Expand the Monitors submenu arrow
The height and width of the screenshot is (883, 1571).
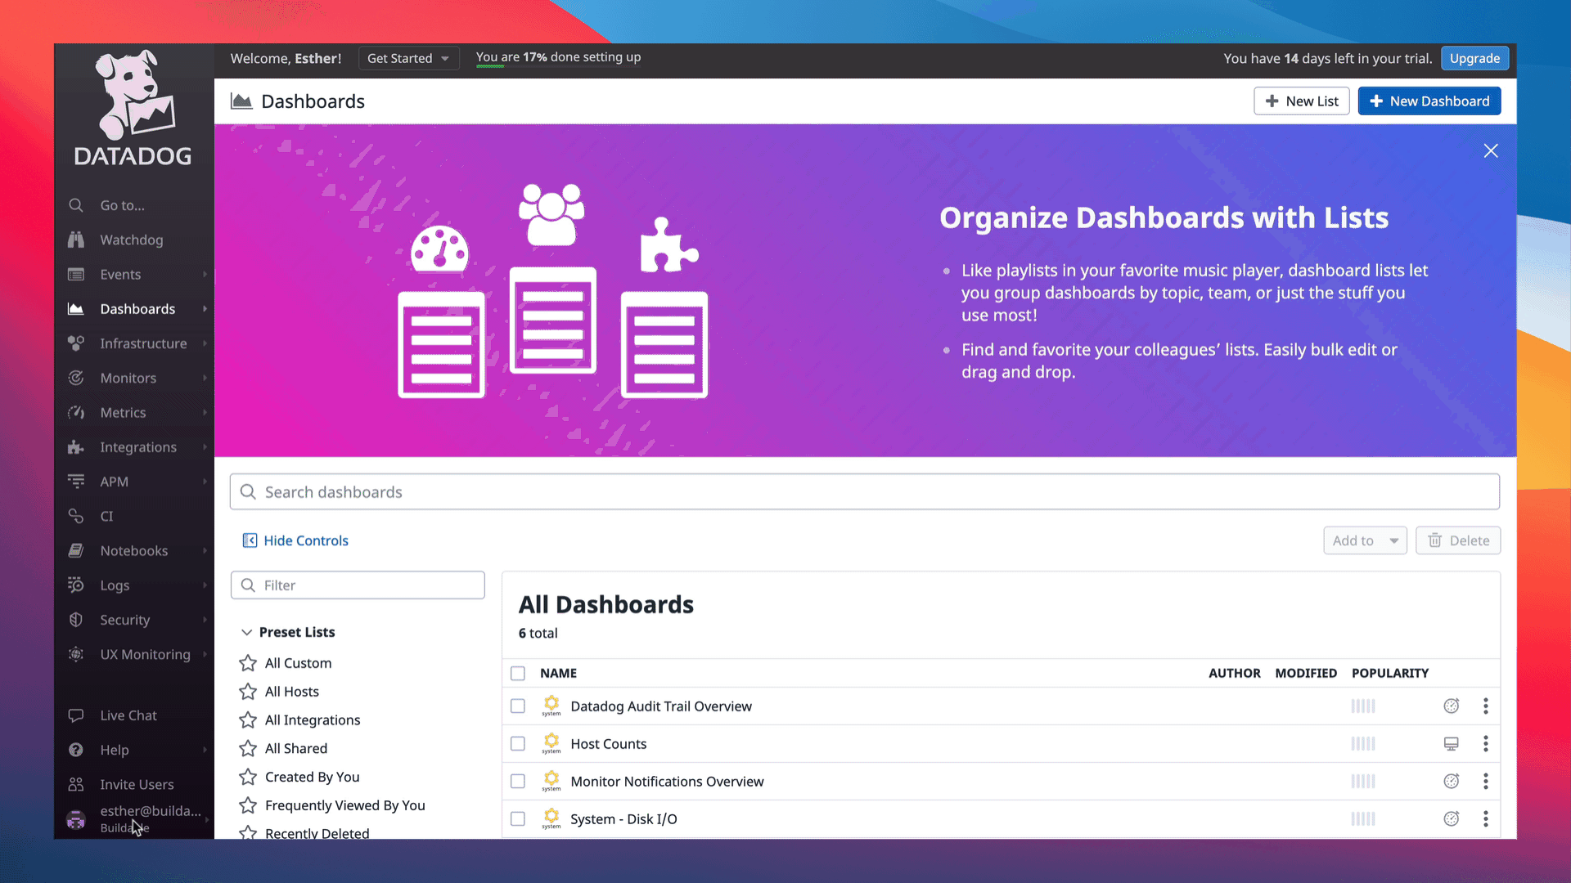[205, 378]
